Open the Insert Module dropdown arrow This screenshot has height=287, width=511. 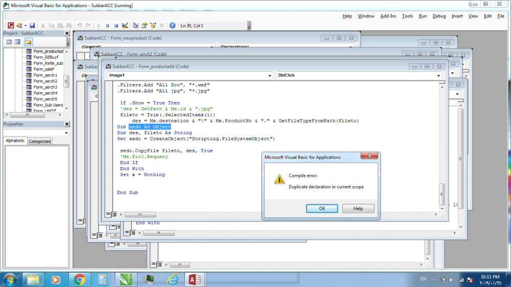click(x=25, y=25)
